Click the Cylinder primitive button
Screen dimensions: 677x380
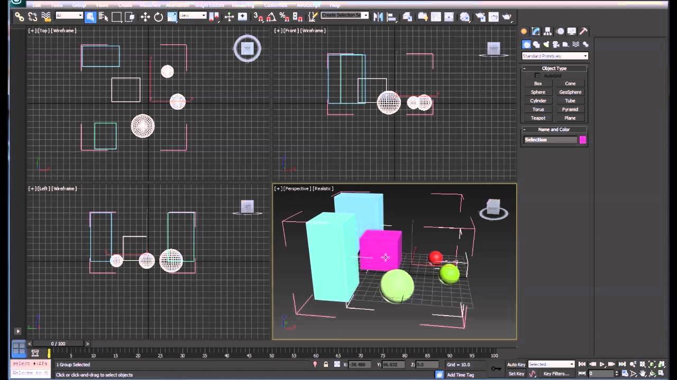[538, 100]
